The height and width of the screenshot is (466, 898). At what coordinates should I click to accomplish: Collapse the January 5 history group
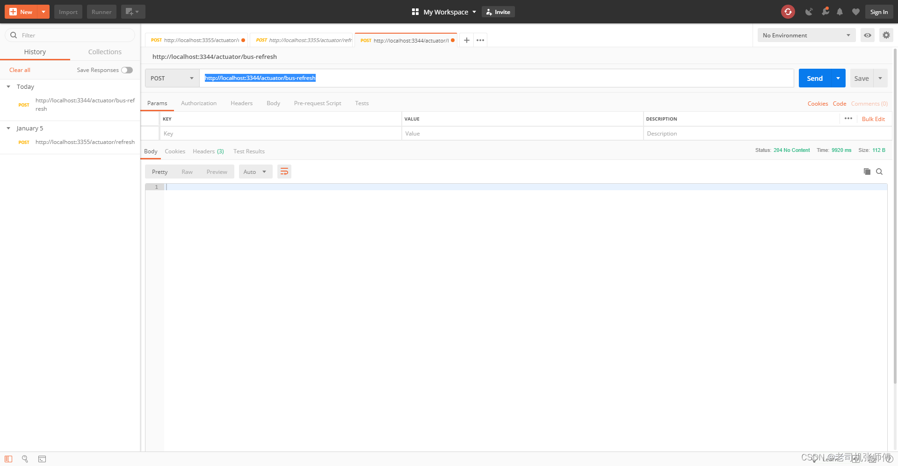click(8, 128)
